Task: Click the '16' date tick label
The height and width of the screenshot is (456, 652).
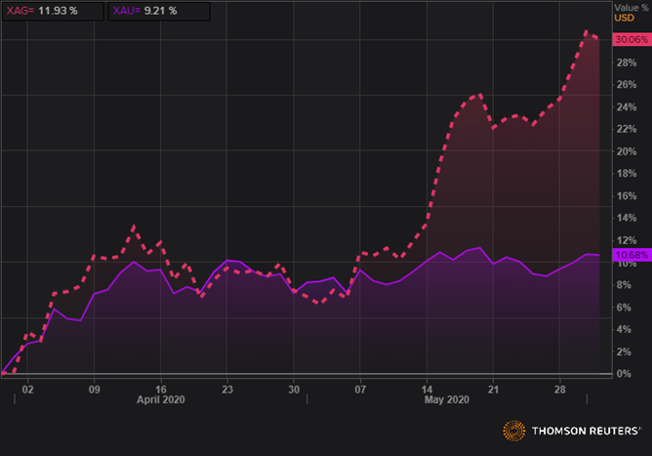Action: [x=160, y=390]
